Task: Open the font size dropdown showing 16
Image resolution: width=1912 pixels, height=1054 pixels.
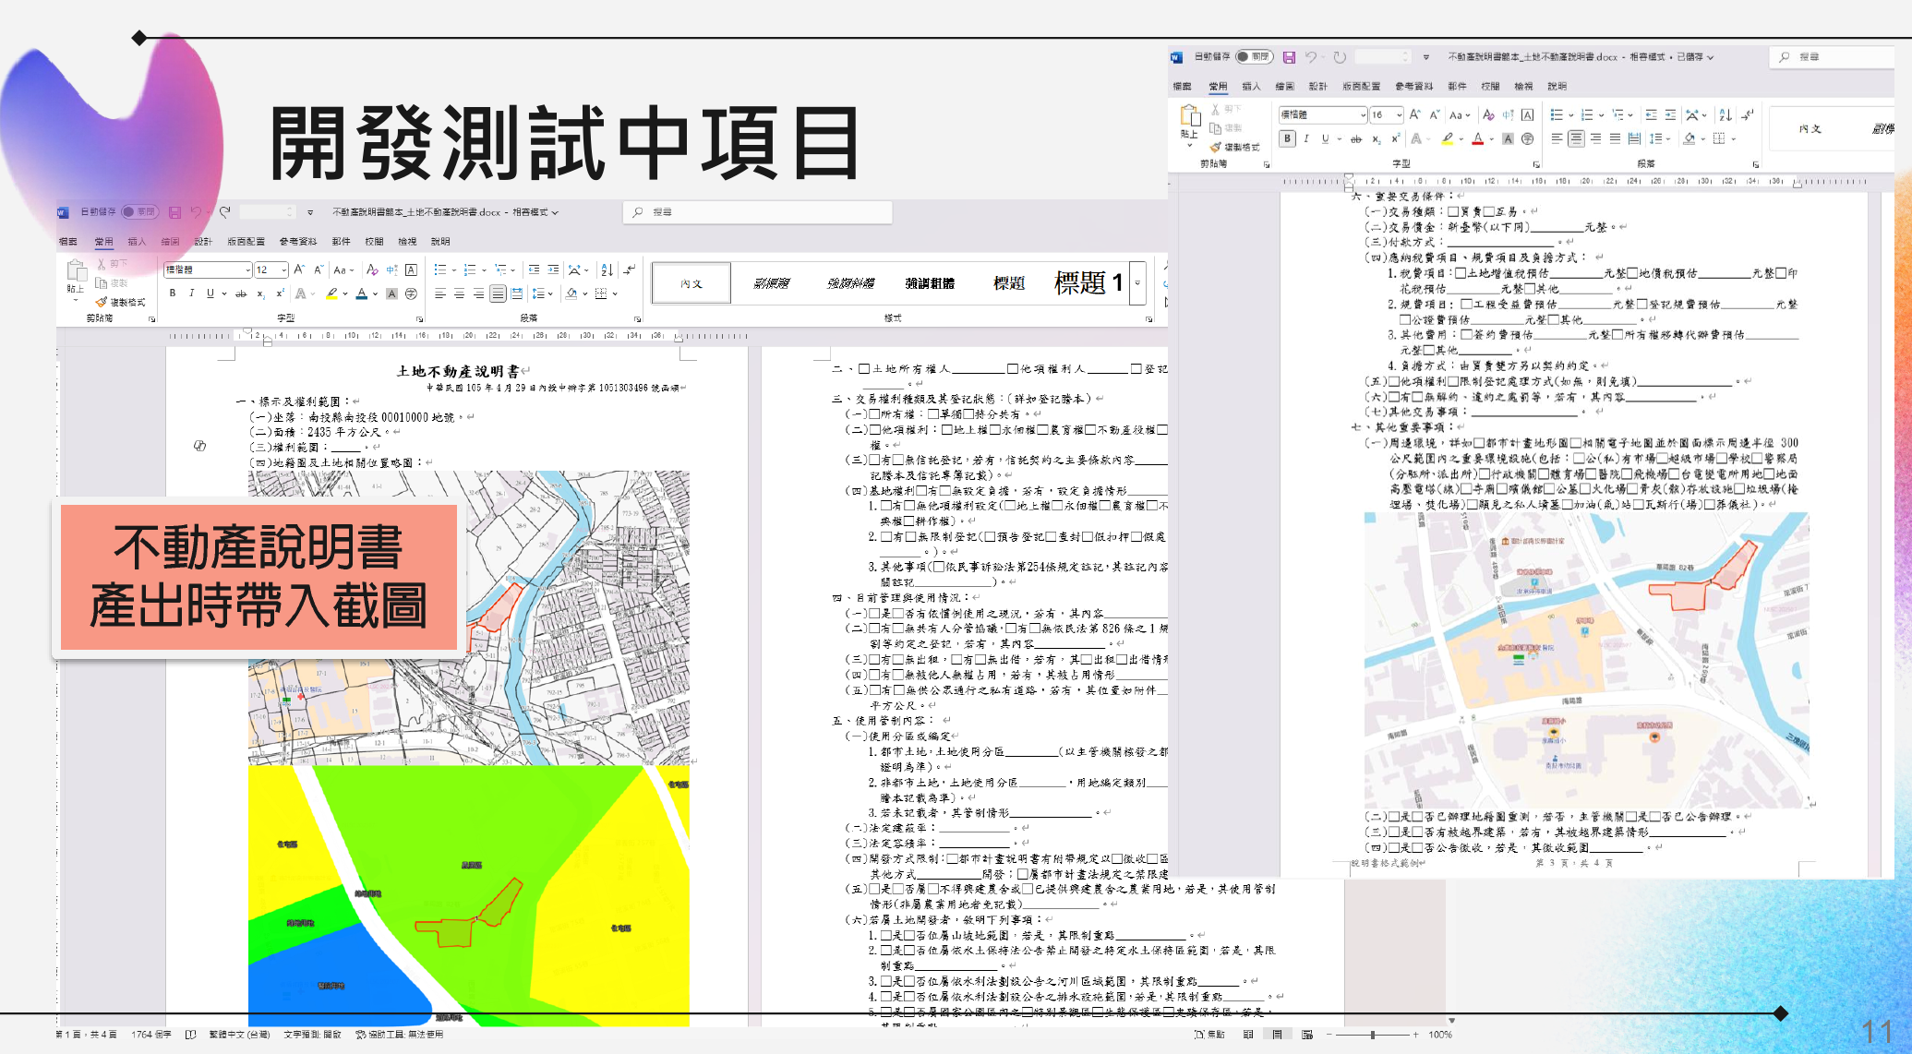Action: click(1400, 114)
